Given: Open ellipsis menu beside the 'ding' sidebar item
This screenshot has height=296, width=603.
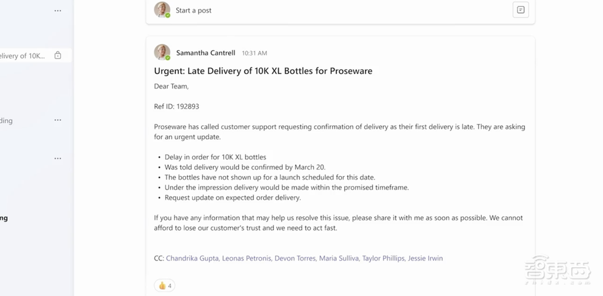Looking at the screenshot, I should [x=58, y=120].
